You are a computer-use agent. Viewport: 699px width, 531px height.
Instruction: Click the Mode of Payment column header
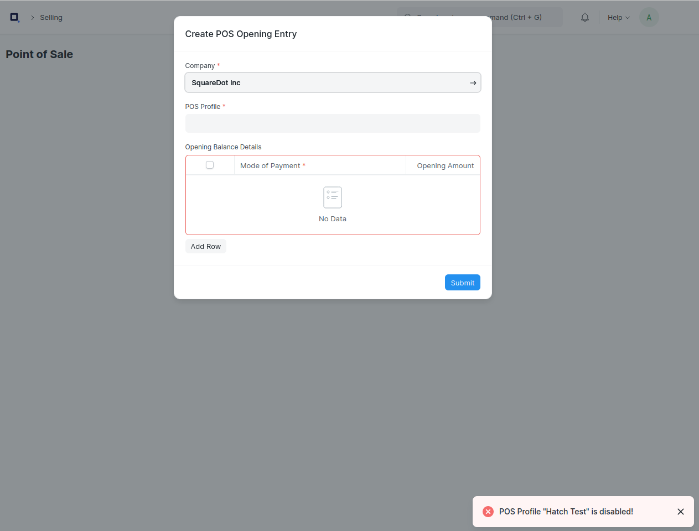click(x=271, y=165)
